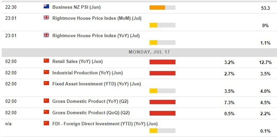
Task: Click the Monday, Jul 17 date header
Action: (149, 52)
